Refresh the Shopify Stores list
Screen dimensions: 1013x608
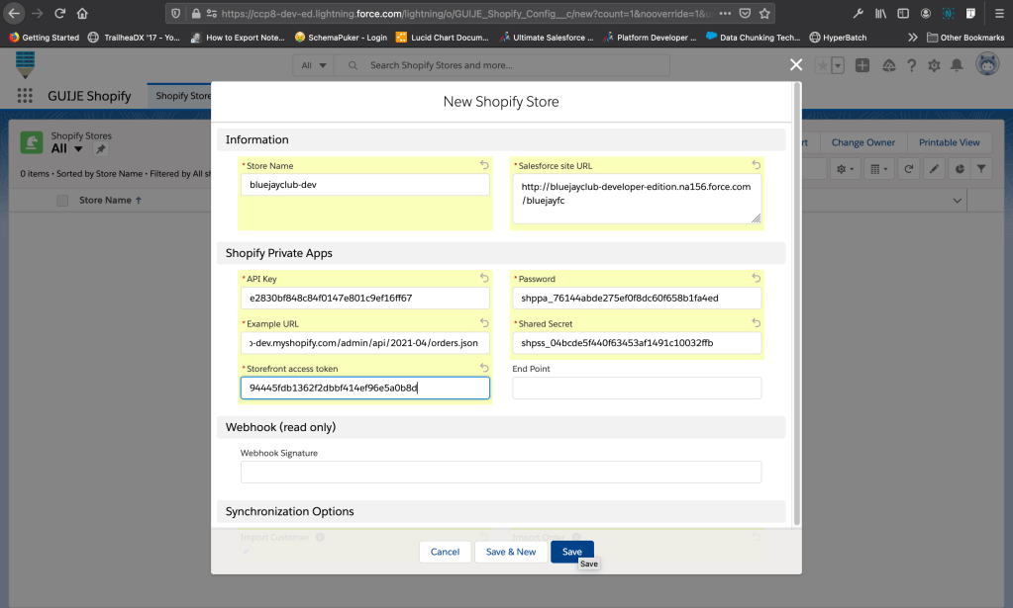[x=908, y=169]
